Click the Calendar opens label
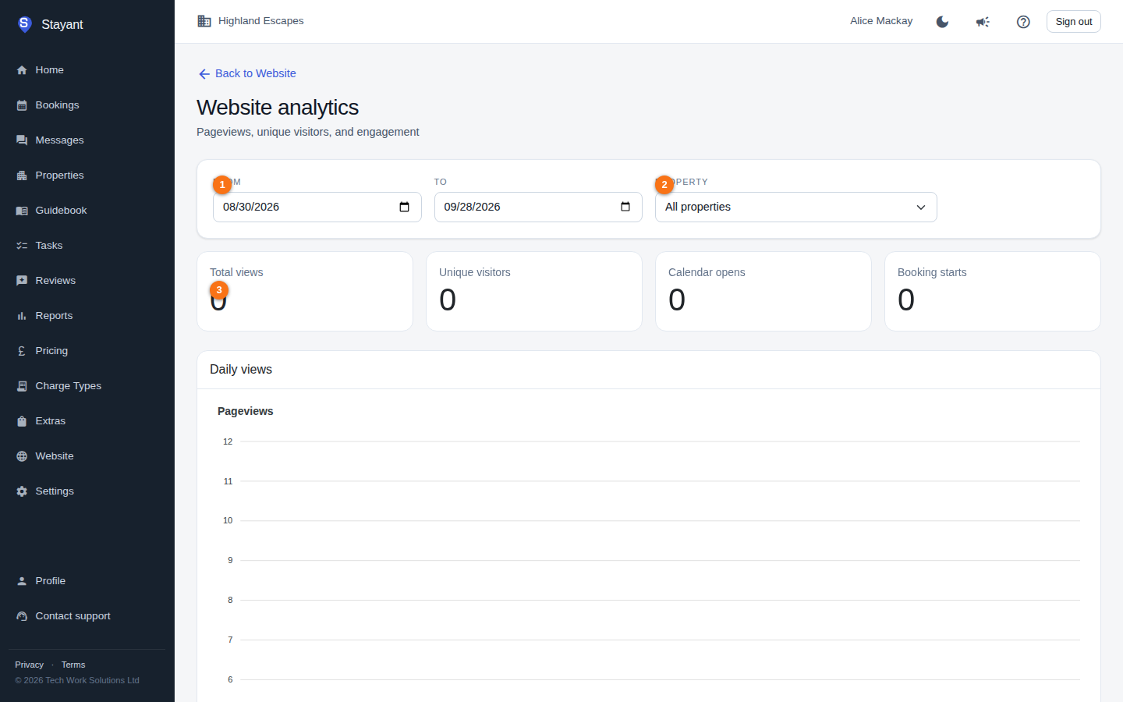The image size is (1123, 702). 707,272
